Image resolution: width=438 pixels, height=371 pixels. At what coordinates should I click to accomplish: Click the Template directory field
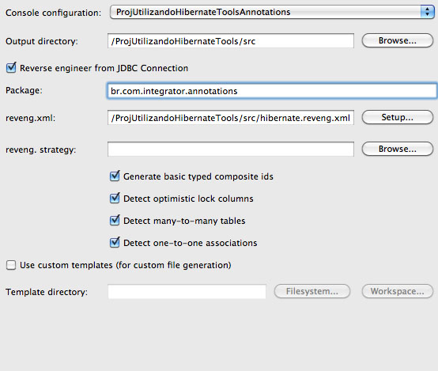click(x=187, y=292)
